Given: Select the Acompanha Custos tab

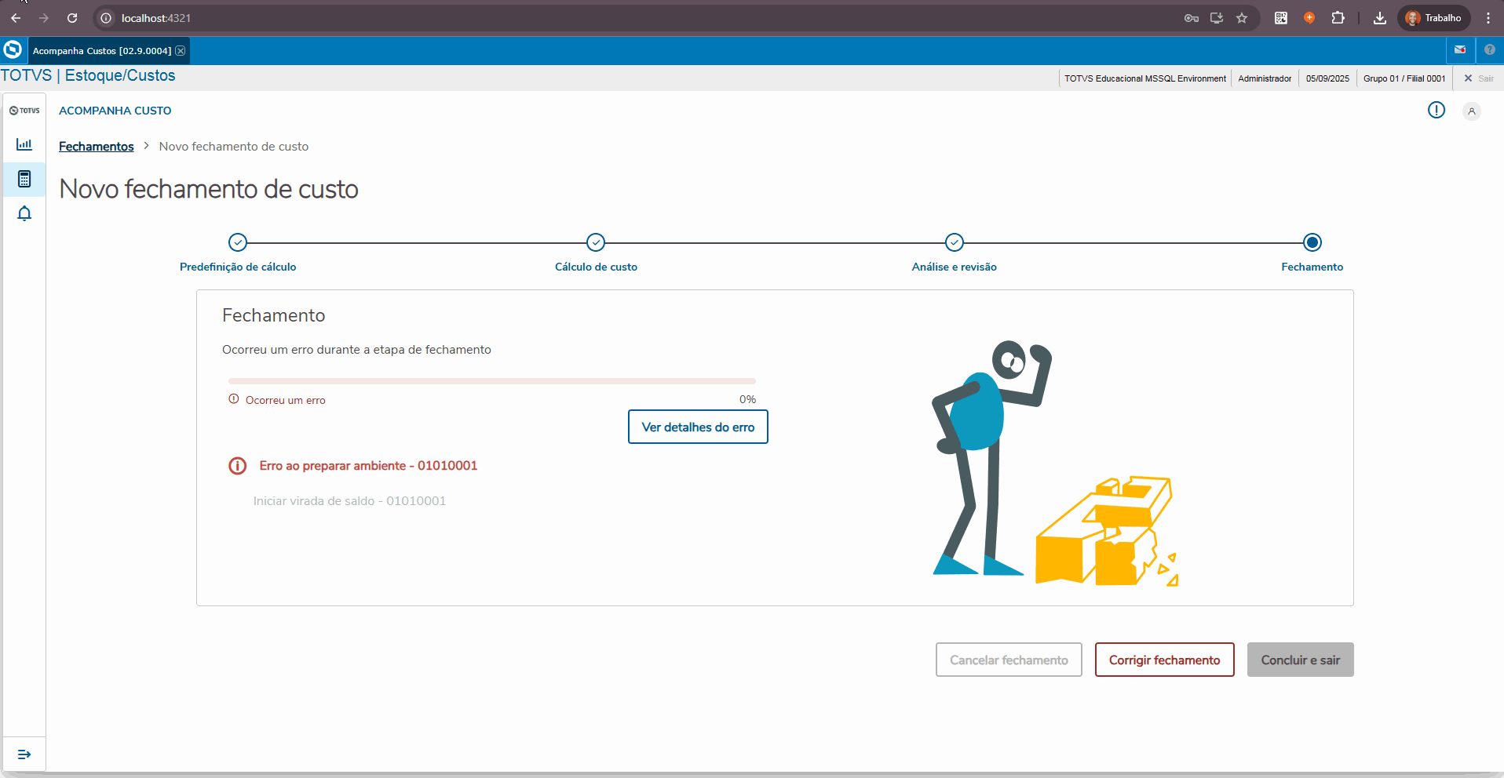Looking at the screenshot, I should tap(102, 51).
